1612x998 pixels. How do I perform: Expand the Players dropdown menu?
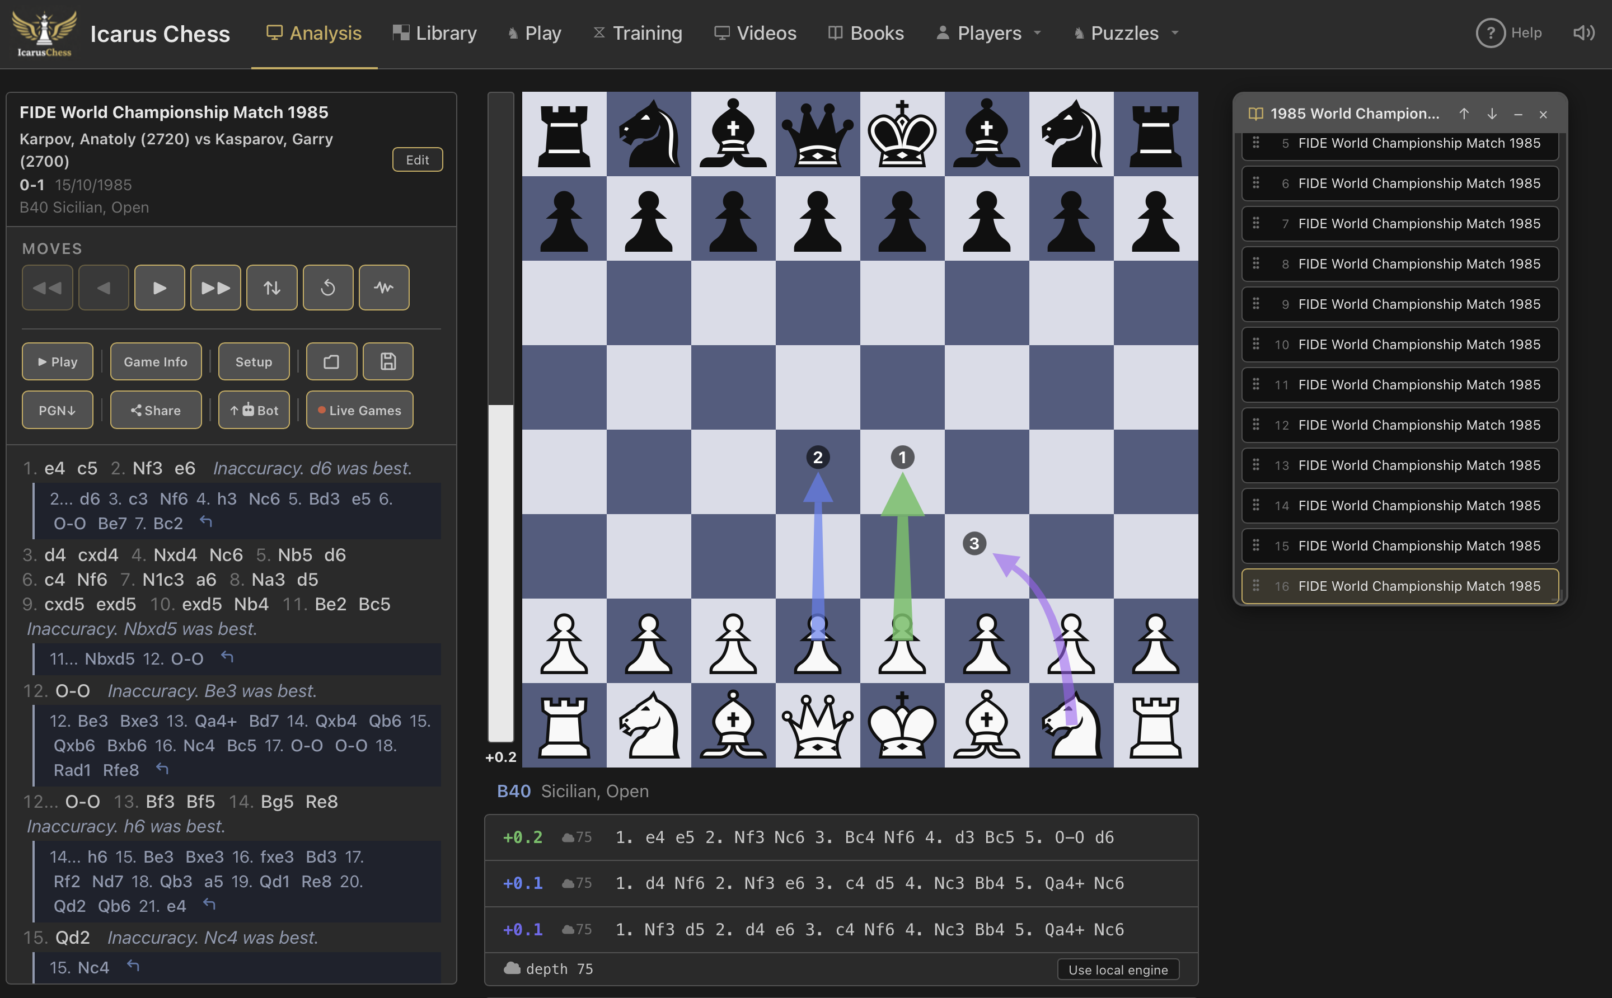point(989,33)
